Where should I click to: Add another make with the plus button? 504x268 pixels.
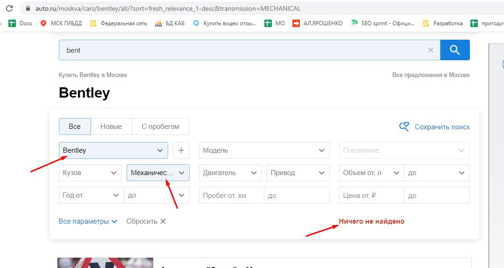(181, 150)
